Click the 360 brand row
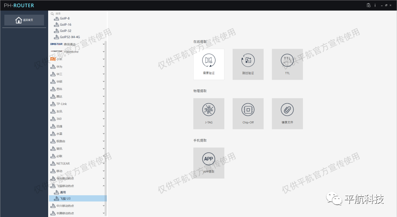Image resolution: width=397 pixels, height=217 pixels. click(x=78, y=119)
